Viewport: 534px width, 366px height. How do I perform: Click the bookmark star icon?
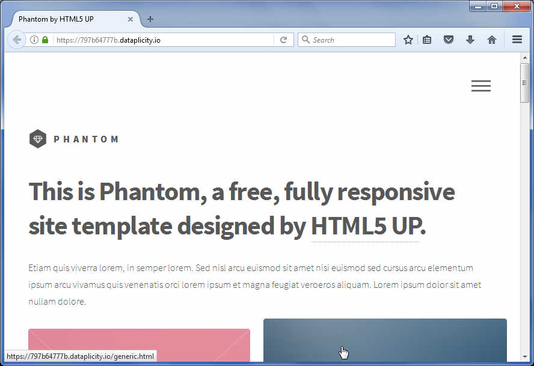pos(408,40)
